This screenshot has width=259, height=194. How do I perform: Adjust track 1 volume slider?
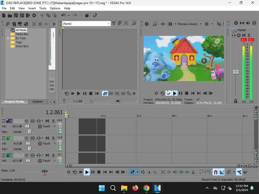pos(27,126)
